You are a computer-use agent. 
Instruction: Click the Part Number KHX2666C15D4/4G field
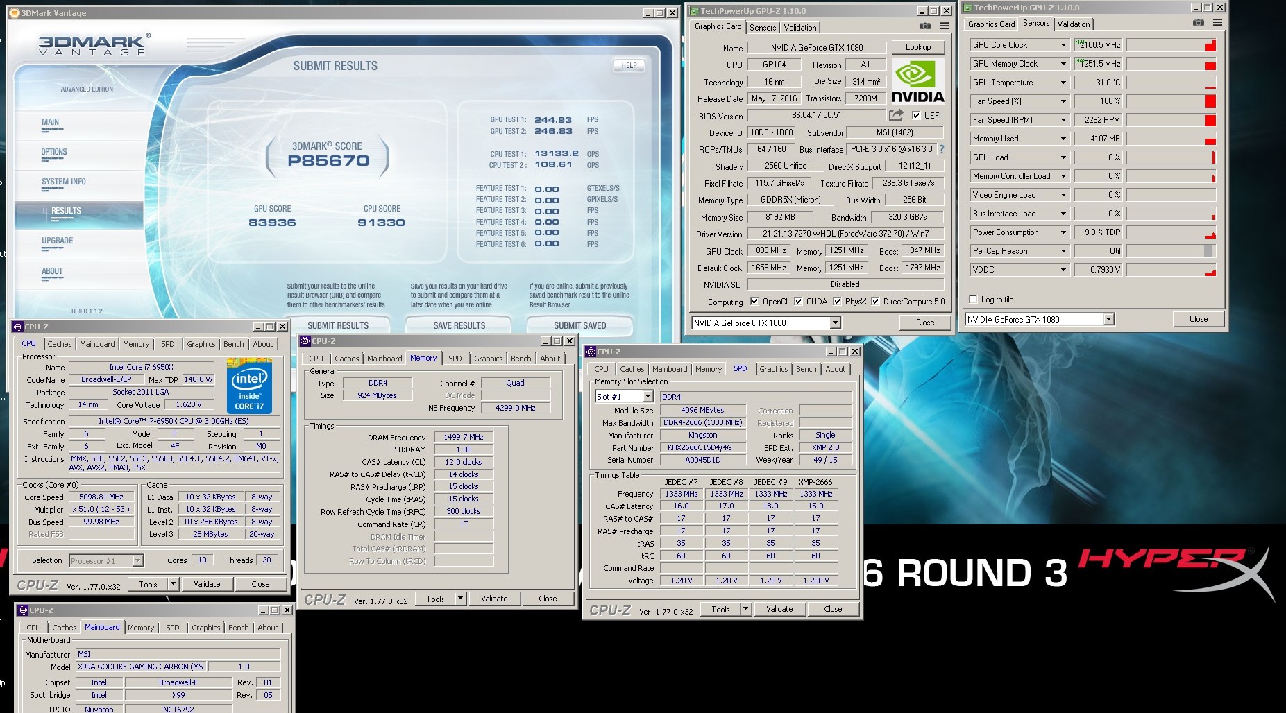point(702,447)
